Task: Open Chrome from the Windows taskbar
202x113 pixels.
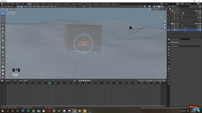Action: (x=33, y=111)
